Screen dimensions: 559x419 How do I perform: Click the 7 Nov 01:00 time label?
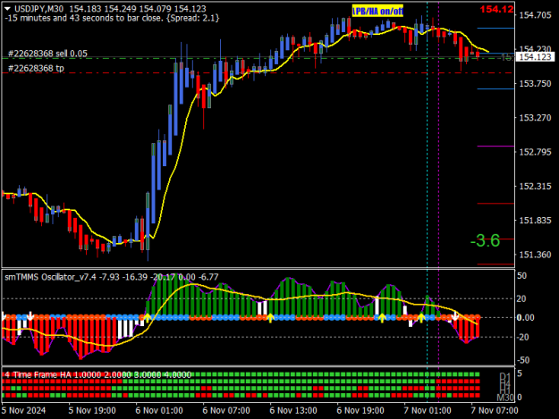428,410
